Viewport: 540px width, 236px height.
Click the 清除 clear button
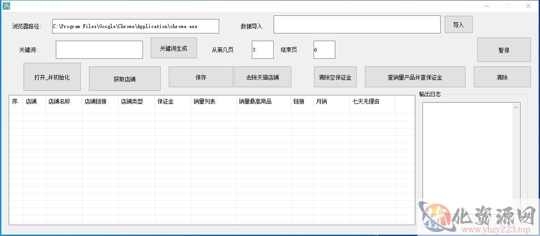502,77
